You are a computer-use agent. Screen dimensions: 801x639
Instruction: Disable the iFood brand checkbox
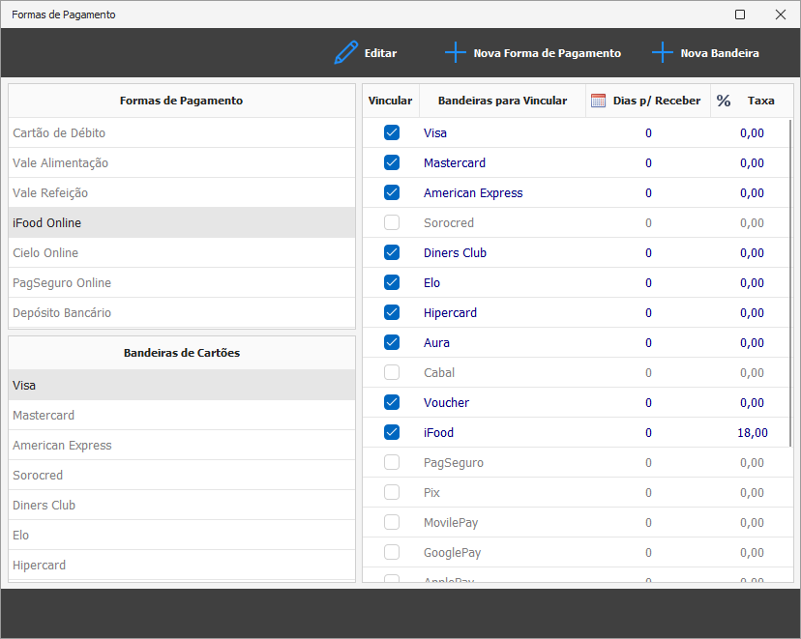coord(392,433)
